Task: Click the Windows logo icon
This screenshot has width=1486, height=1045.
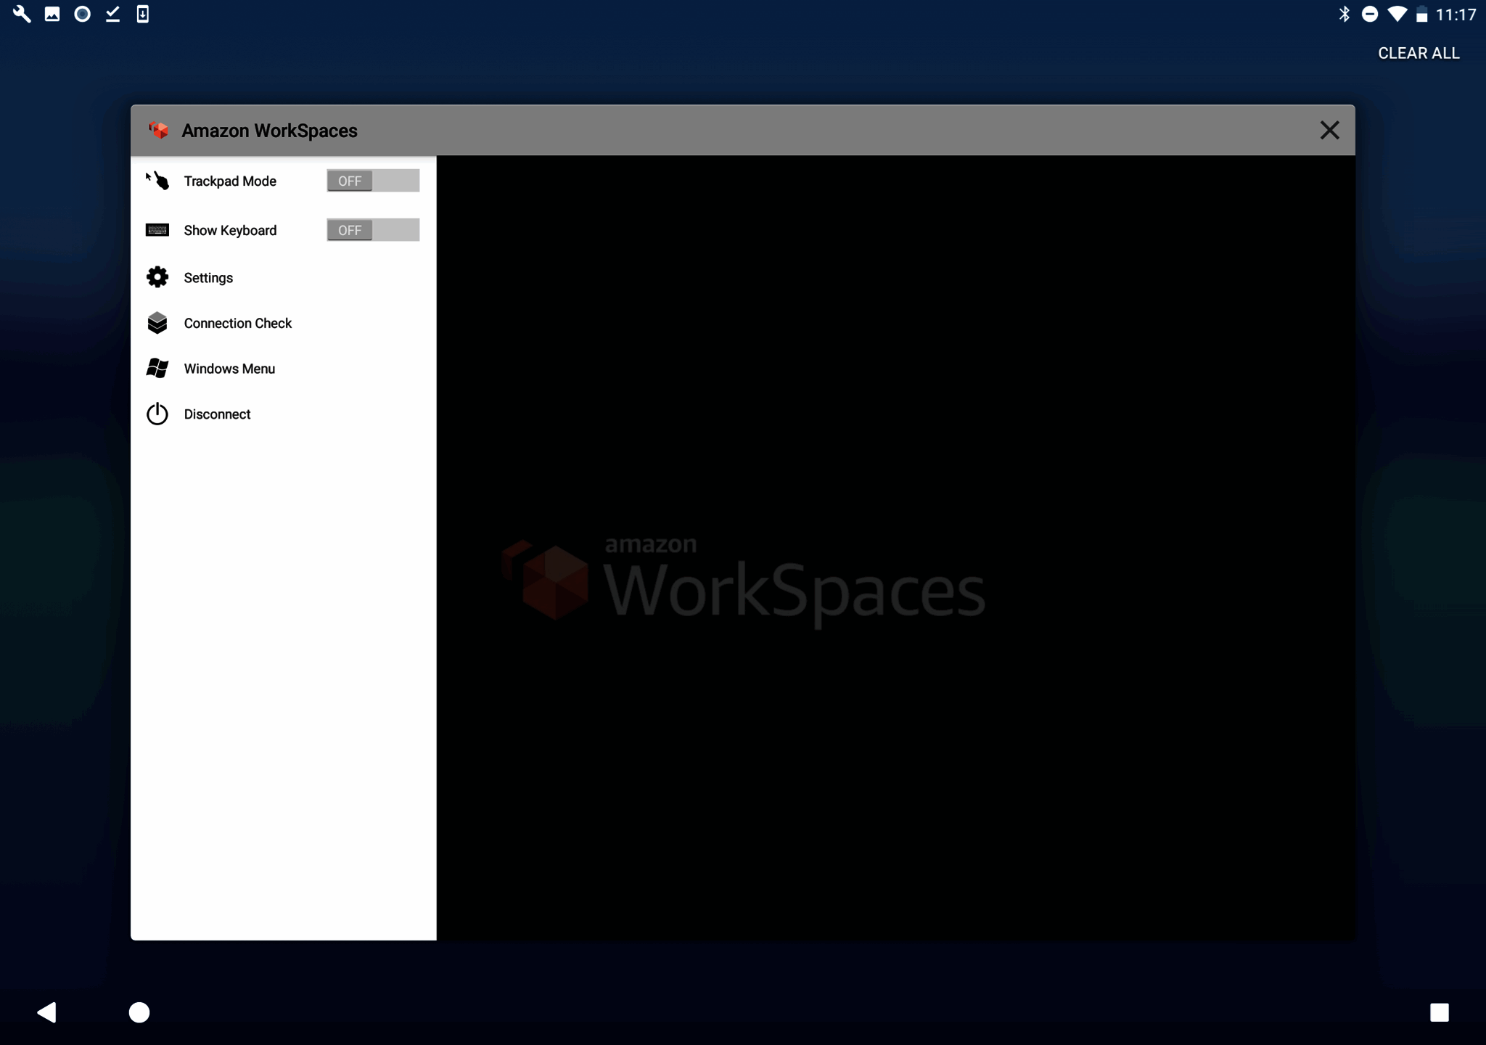Action: click(157, 369)
